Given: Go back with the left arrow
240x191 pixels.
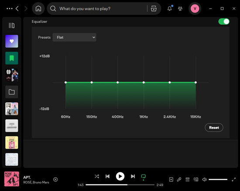Looking at the screenshot, I should click(17, 9).
